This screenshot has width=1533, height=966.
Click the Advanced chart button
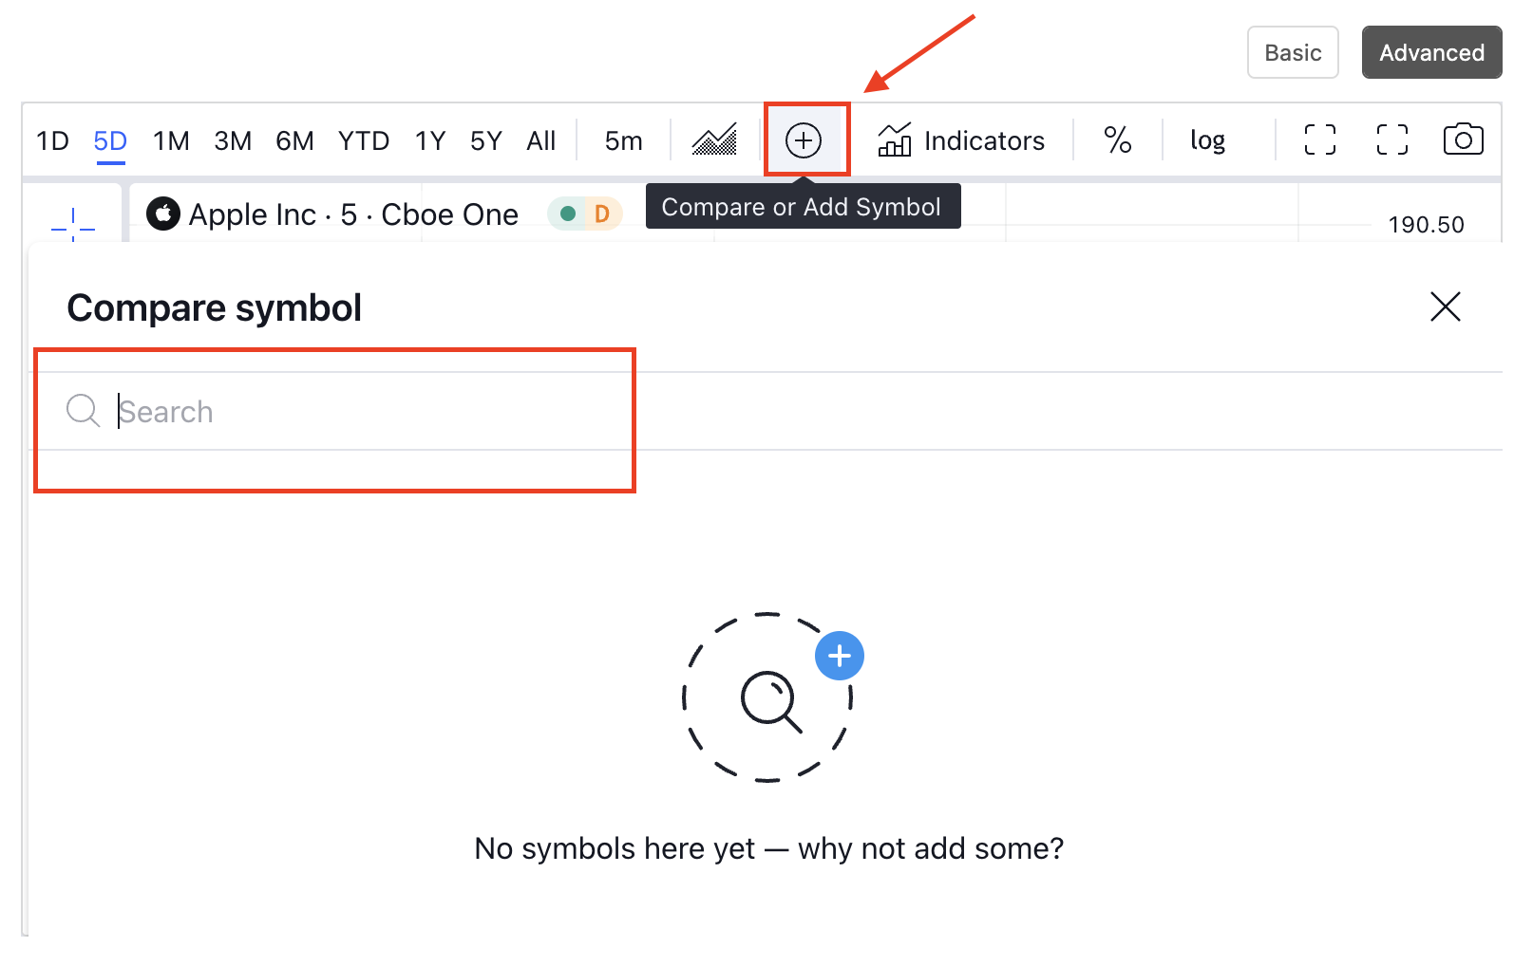tap(1431, 52)
